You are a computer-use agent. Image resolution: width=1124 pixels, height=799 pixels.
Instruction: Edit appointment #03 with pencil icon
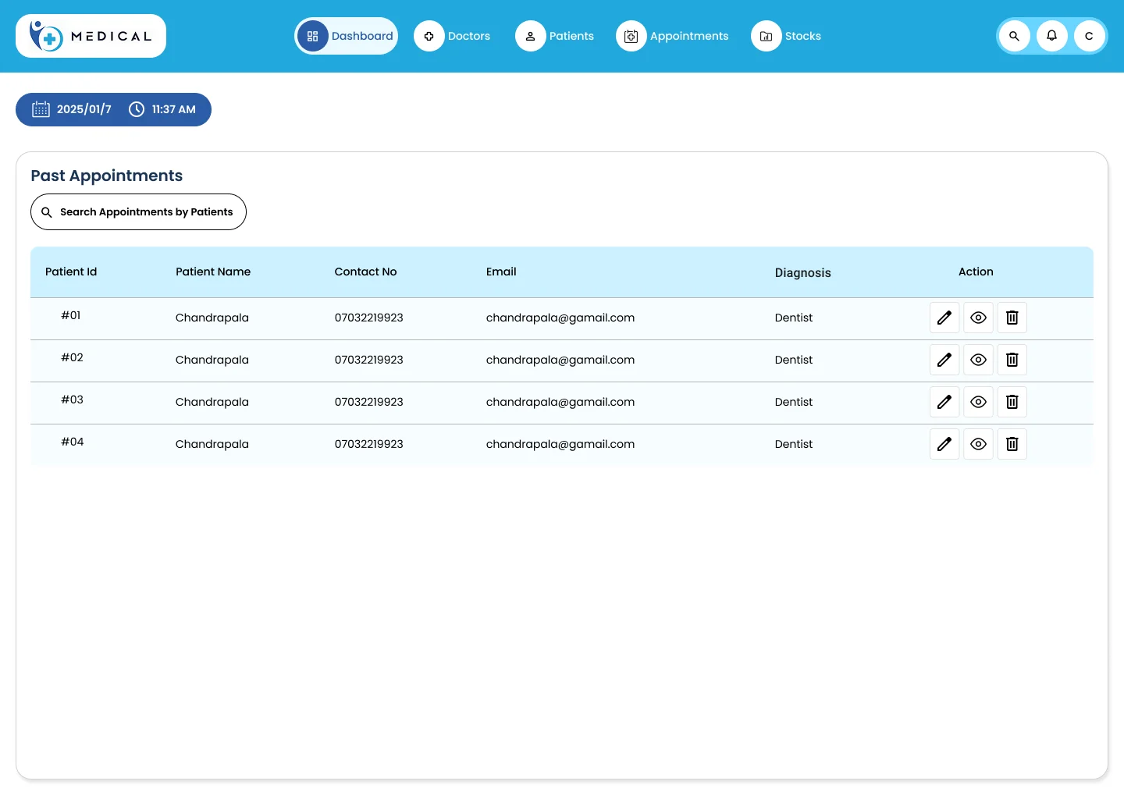[x=944, y=402]
